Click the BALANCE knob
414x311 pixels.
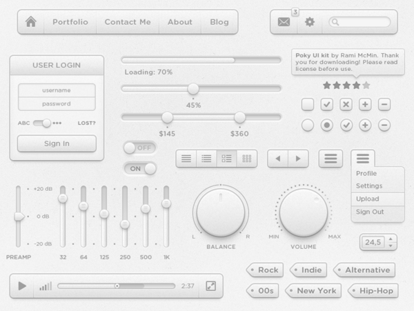click(221, 212)
